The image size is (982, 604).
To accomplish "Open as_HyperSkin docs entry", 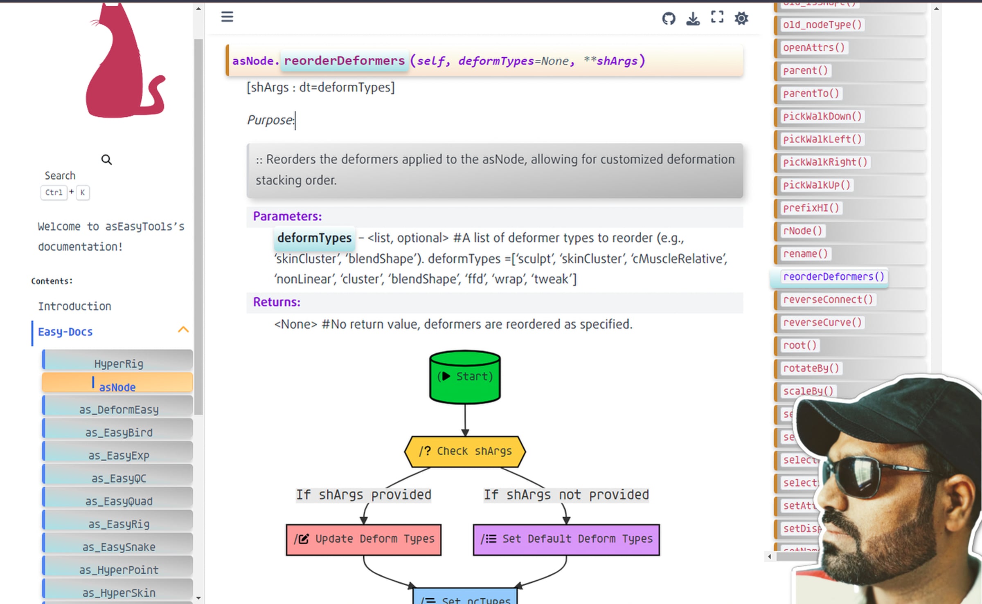I will click(x=118, y=590).
